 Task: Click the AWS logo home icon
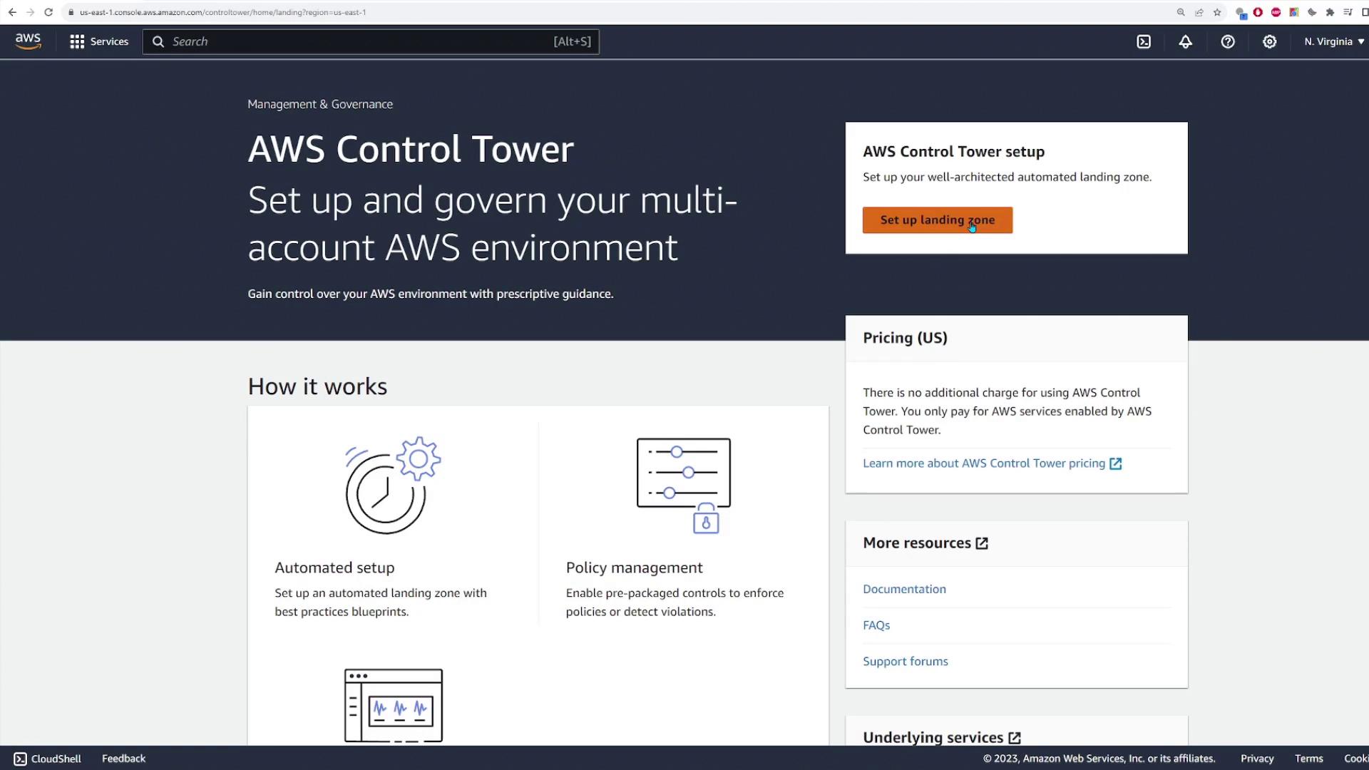coord(28,41)
